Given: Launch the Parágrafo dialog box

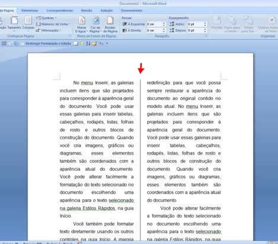Looking at the screenshot, I should click(x=206, y=36).
